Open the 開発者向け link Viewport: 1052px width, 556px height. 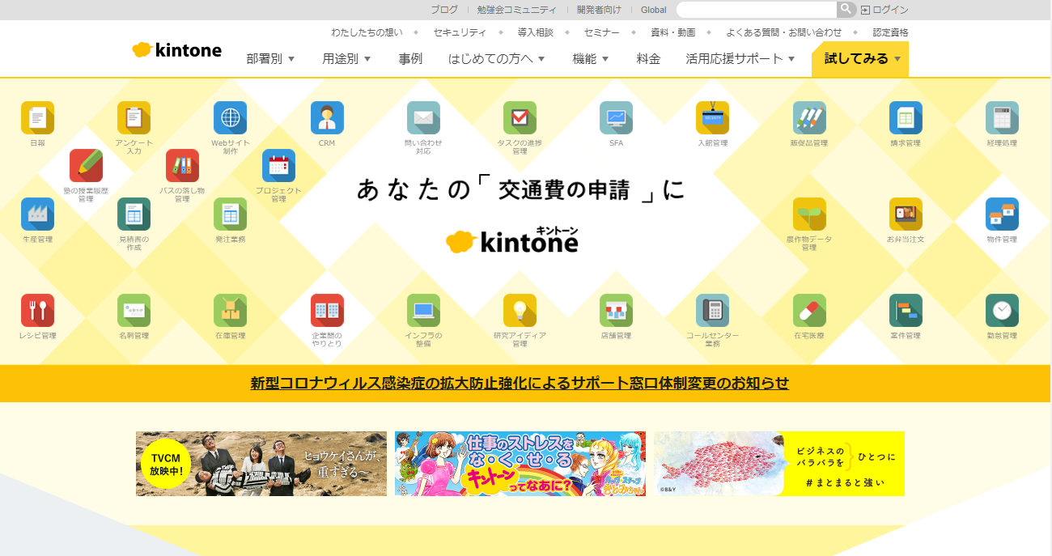pyautogui.click(x=599, y=10)
